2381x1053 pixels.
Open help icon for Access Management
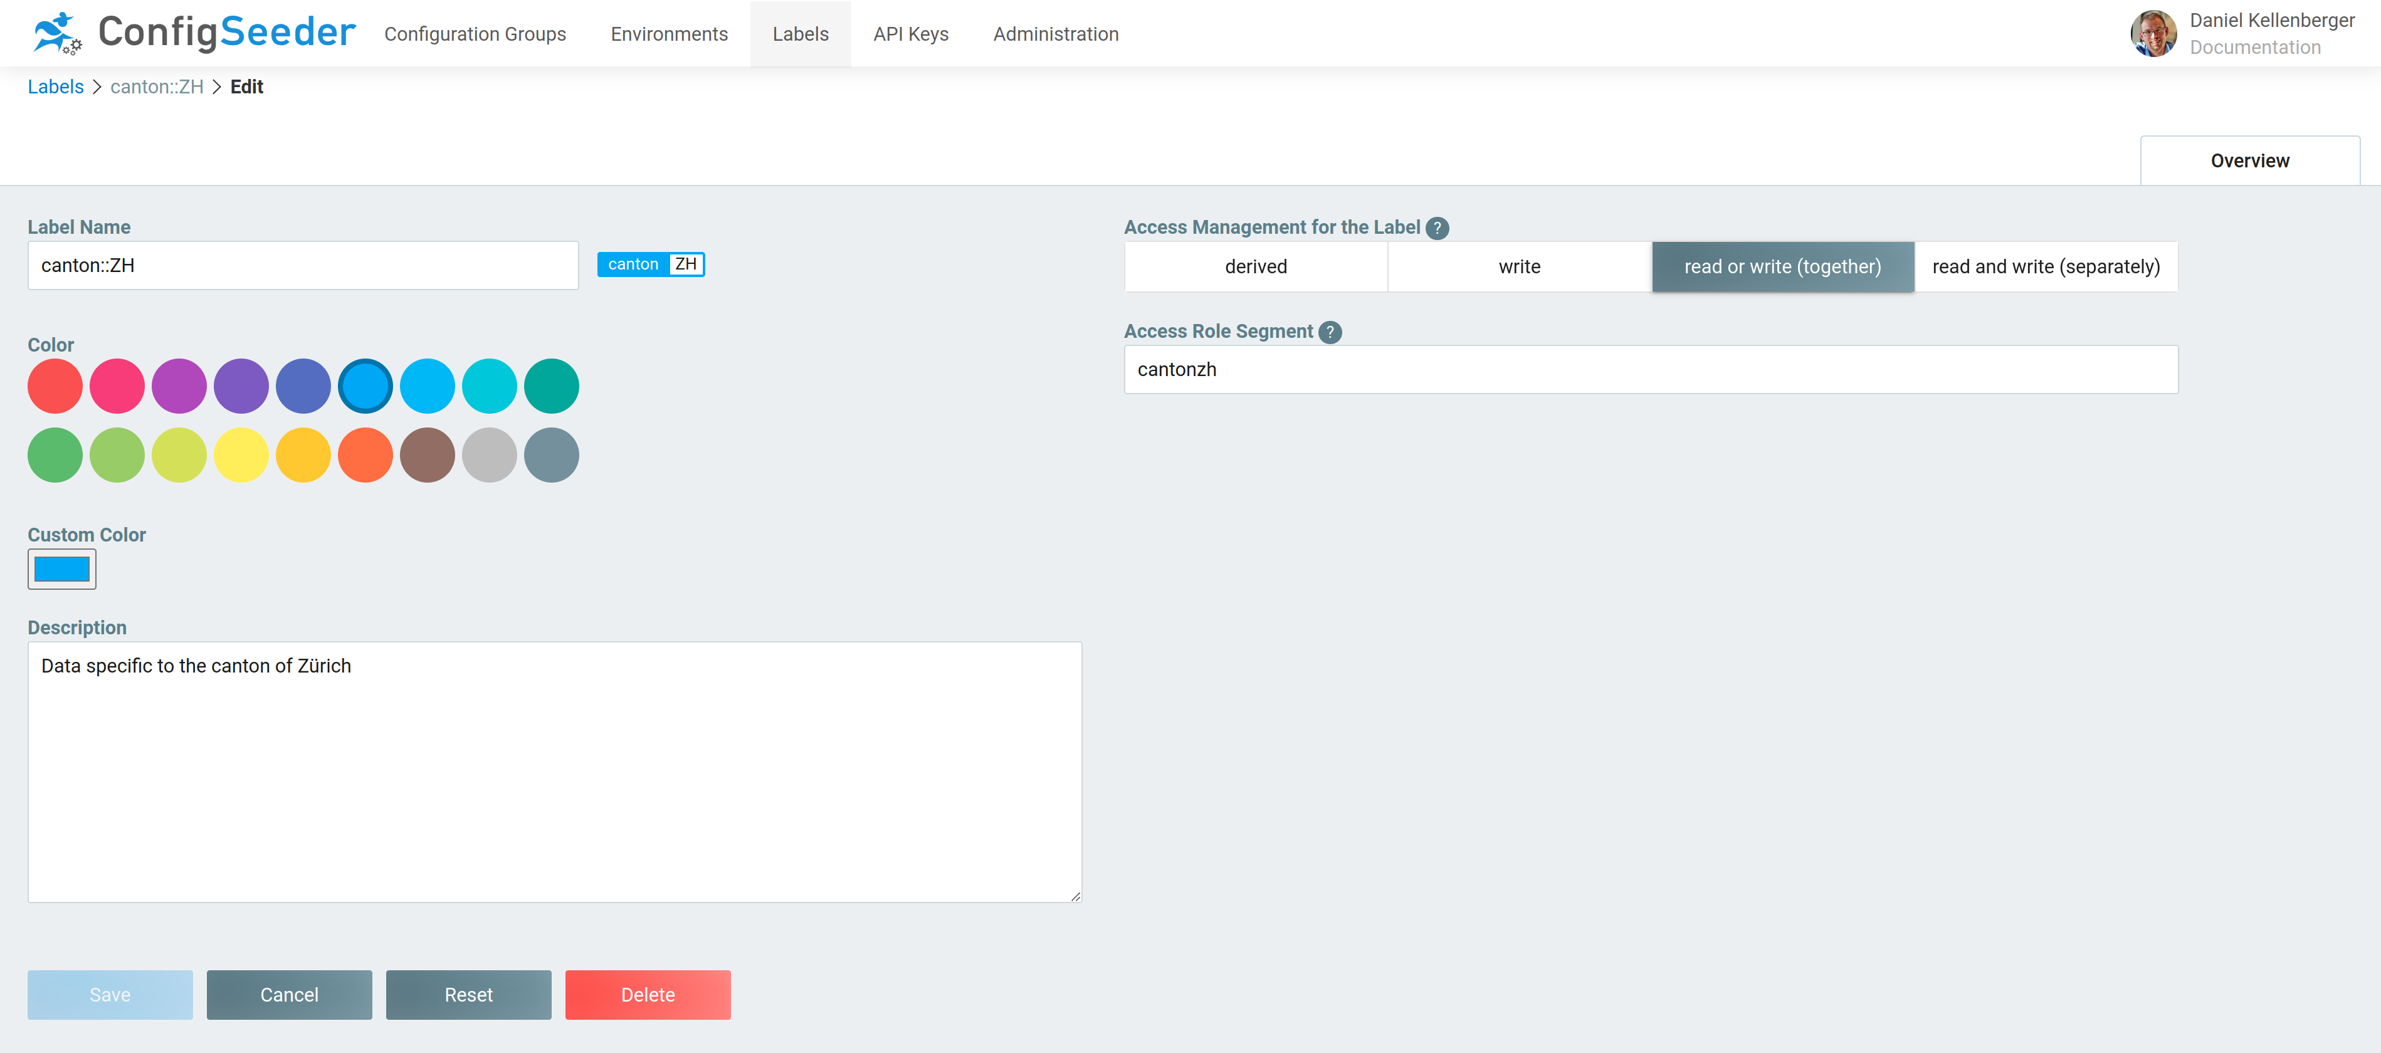1436,228
